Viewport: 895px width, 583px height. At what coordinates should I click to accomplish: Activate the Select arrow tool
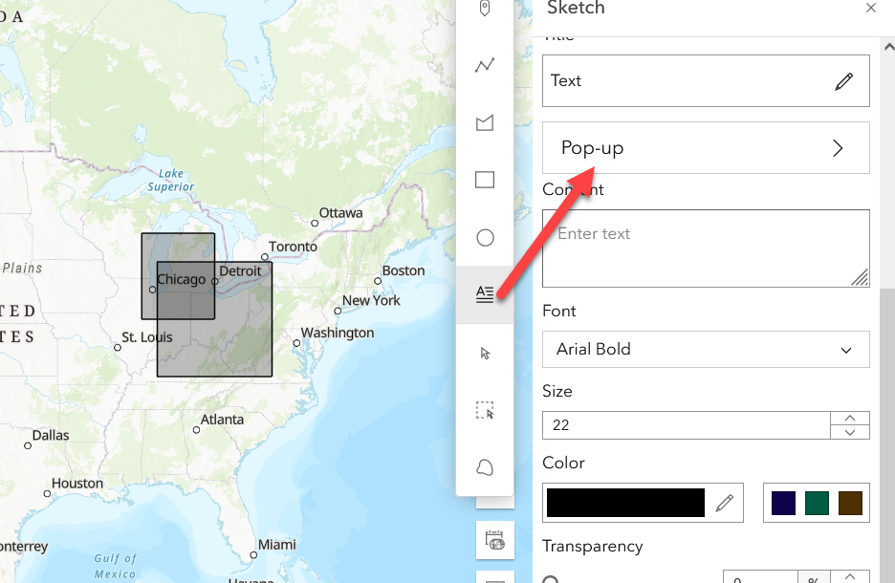coord(485,353)
